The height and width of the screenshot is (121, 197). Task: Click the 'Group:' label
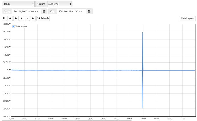pyautogui.click(x=41, y=4)
